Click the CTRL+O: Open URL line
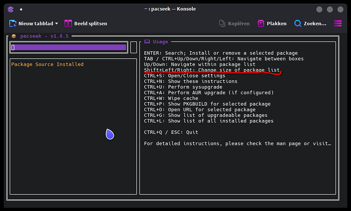 coord(200,110)
